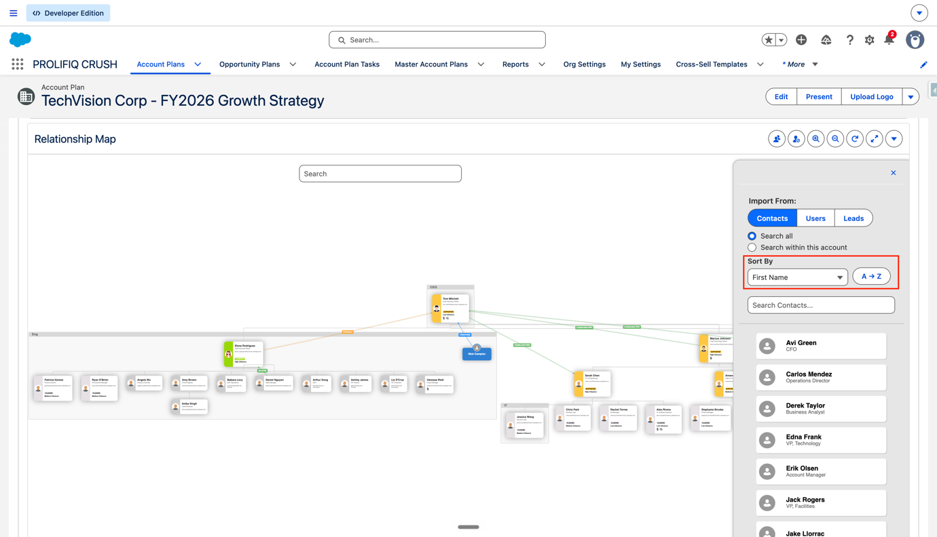Select the Search all radio option
This screenshot has height=537, width=937.
[x=752, y=236]
